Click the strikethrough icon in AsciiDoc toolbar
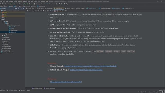 point(41,11)
